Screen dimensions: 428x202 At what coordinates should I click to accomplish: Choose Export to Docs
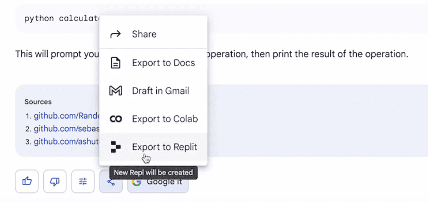coord(154,63)
